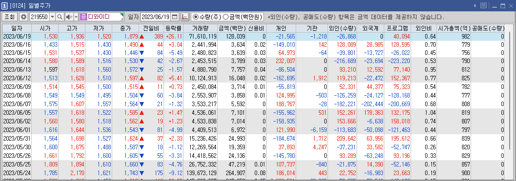Image resolution: width=516 pixels, height=181 pixels.
Task: Select the institution cell 1,912
Action: click(x=312, y=78)
